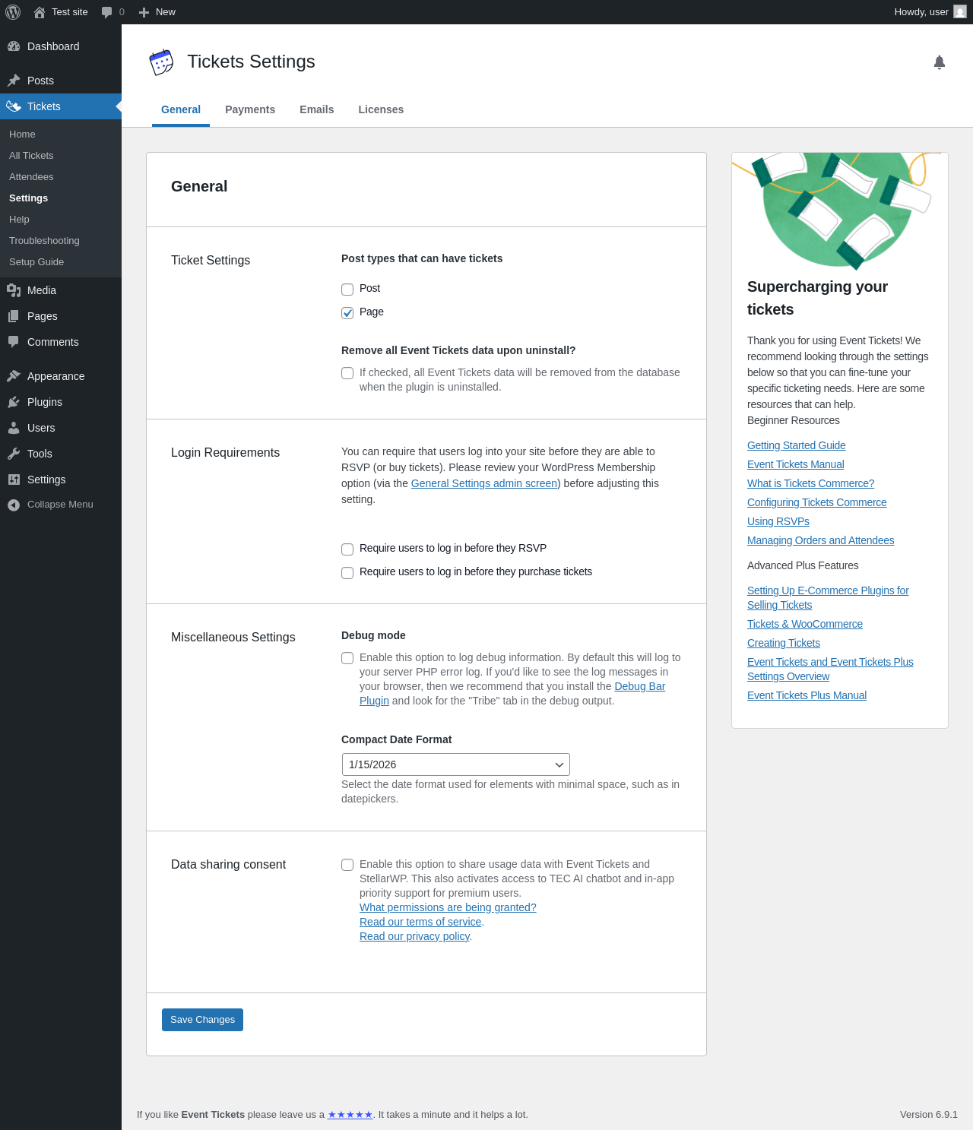Click the user avatar next to Howdy

pyautogui.click(x=960, y=12)
